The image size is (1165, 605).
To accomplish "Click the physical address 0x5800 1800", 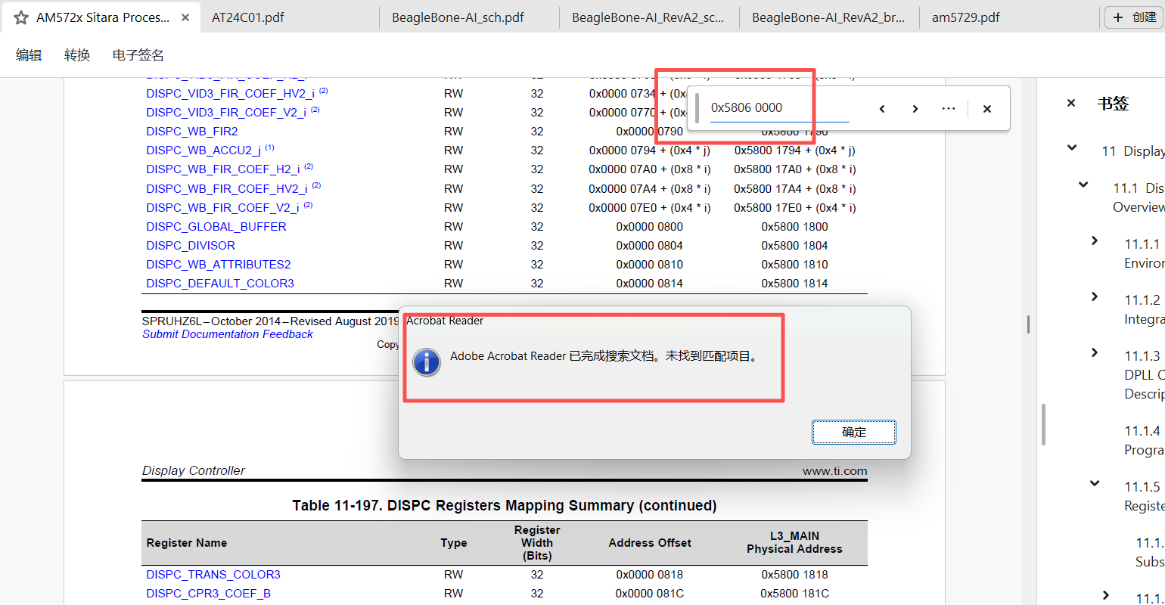I will click(x=795, y=227).
